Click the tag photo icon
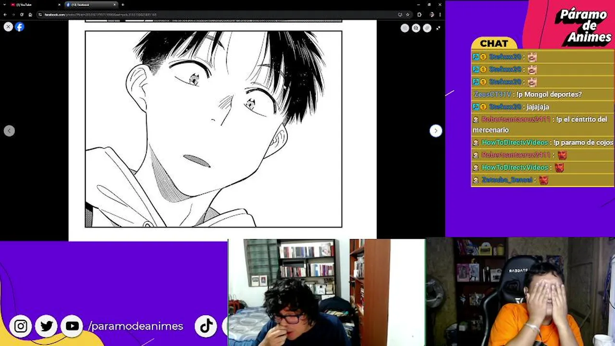This screenshot has width=615, height=346. [x=427, y=28]
